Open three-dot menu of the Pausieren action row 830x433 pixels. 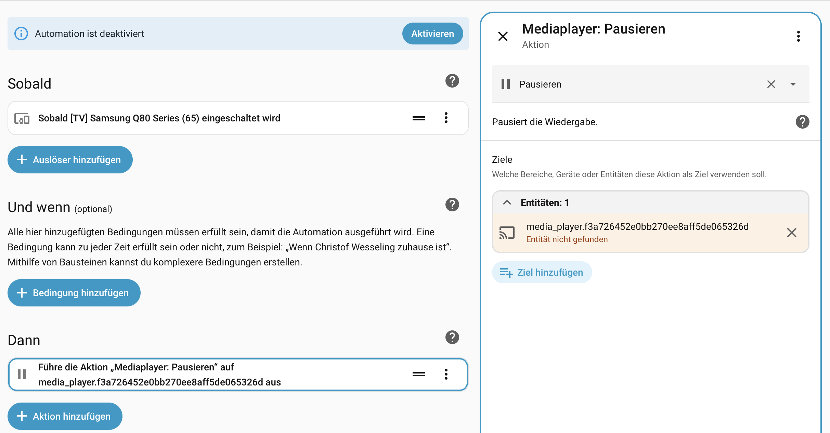click(x=446, y=374)
